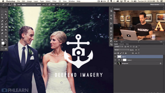
Task: Open the Layer menu
Action: pos(36,1)
